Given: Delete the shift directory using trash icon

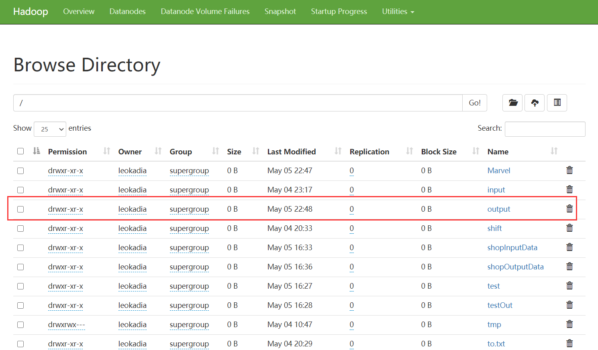Looking at the screenshot, I should (x=569, y=228).
